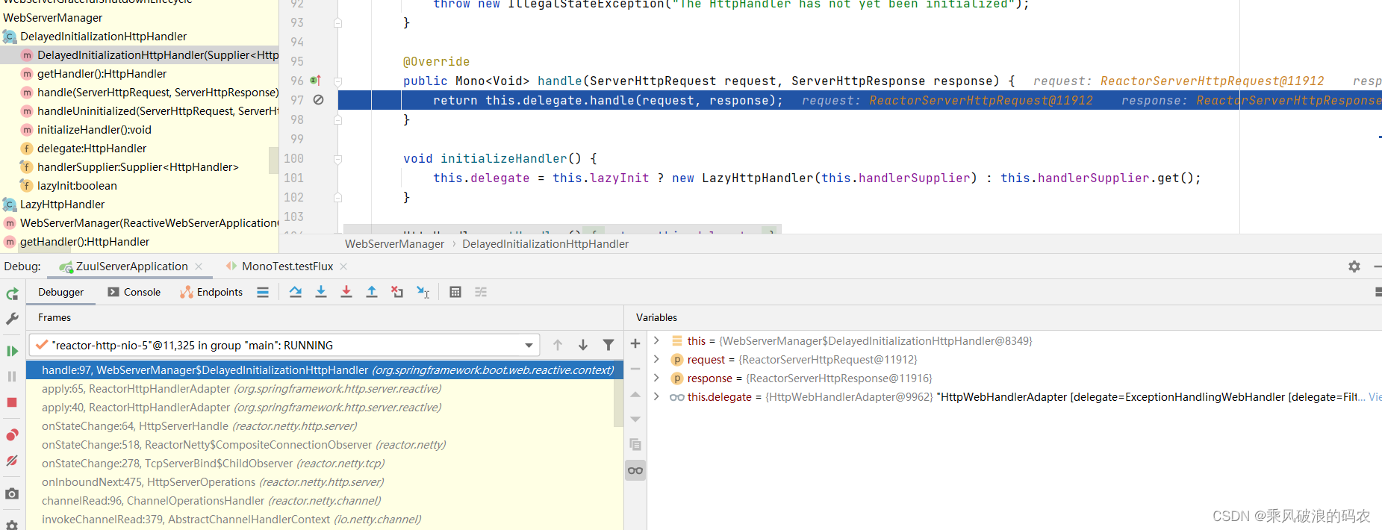
Task: Open the Endpoints tab
Action: tap(211, 292)
